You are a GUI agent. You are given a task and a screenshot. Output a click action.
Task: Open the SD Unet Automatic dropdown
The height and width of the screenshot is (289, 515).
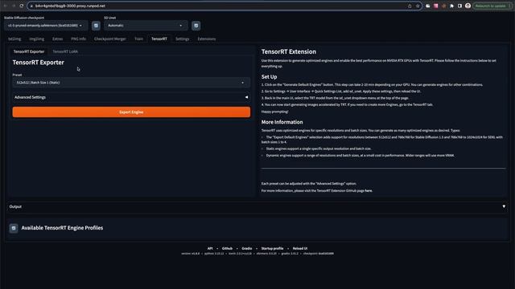146,26
